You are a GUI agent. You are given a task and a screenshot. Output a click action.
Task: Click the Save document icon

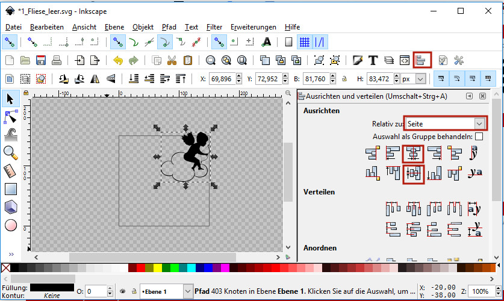[41, 60]
